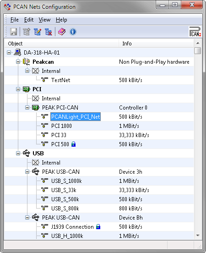Open the Help book icon

[x=62, y=32]
